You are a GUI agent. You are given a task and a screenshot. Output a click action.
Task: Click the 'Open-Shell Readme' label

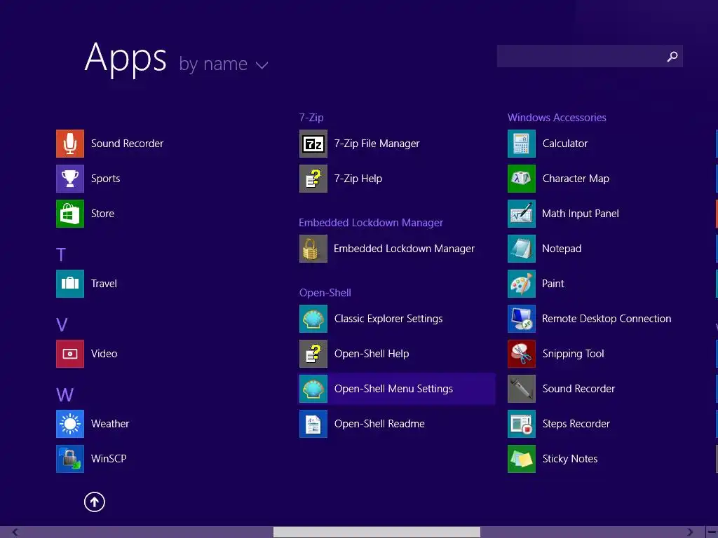click(379, 424)
